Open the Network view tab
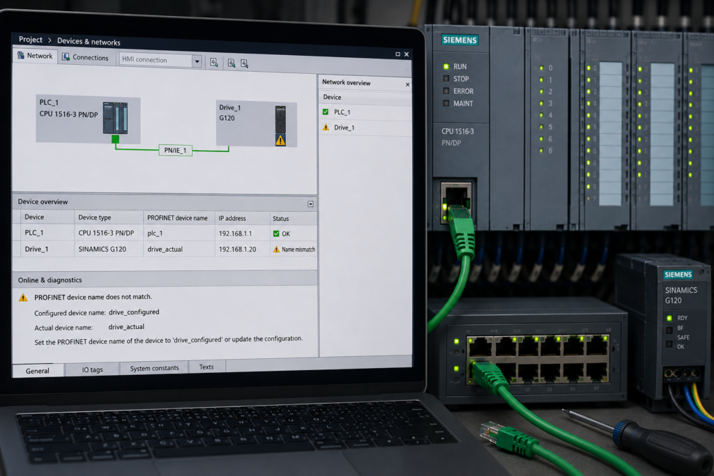 pyautogui.click(x=35, y=56)
